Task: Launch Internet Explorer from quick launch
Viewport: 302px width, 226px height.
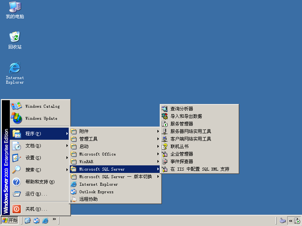Action: tap(45, 220)
